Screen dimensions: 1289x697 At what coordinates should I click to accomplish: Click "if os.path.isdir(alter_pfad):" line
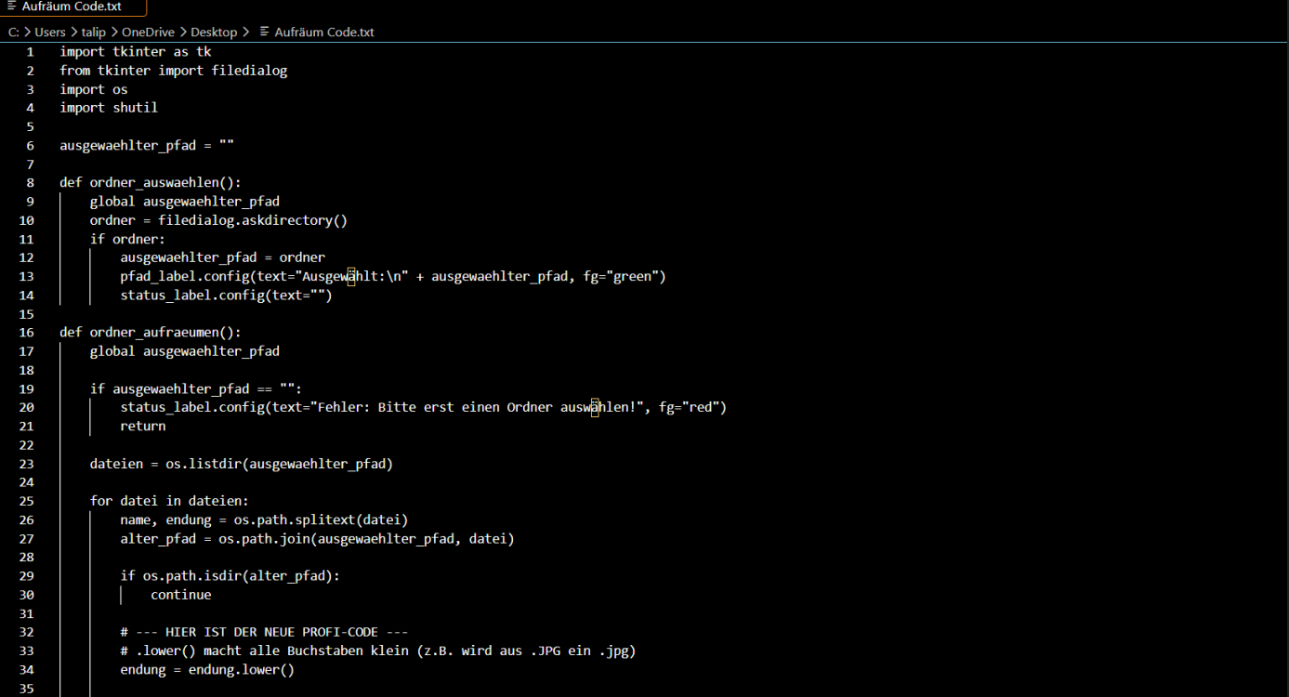(x=230, y=575)
